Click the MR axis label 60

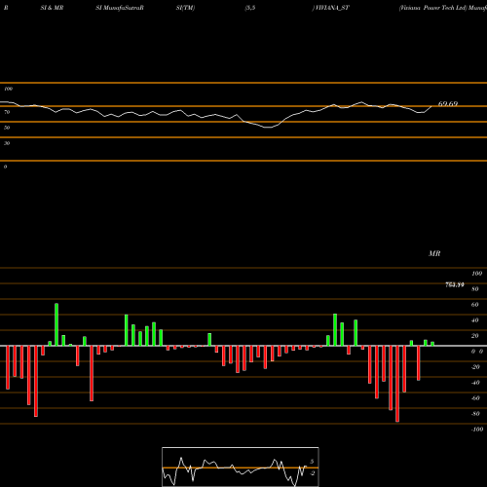[475, 305]
